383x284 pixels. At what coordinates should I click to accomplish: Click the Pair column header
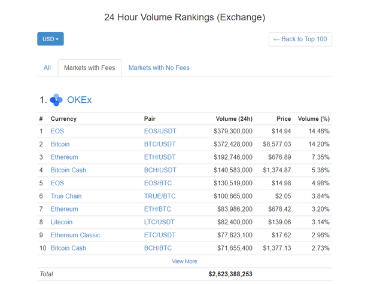pos(150,119)
